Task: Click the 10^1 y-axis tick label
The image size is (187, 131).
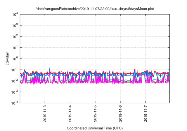Action: pos(14,47)
